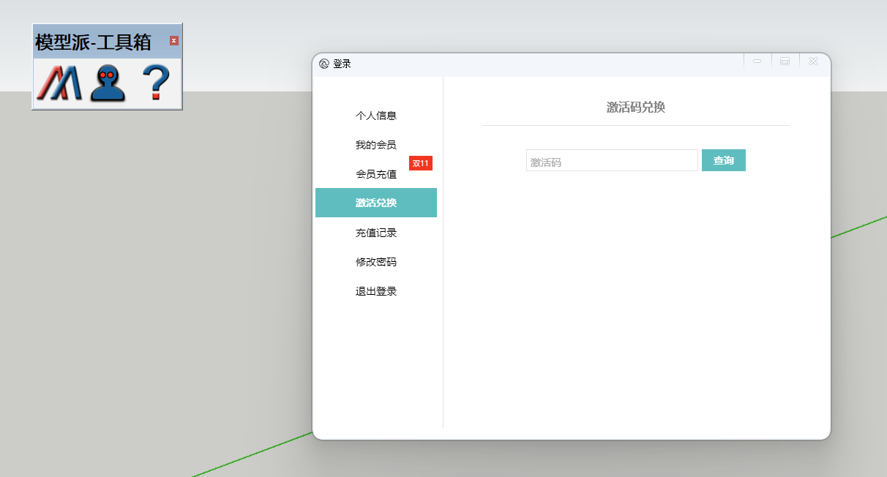Maximize the 登录 dialog window
Screen dimensions: 887x477
pyautogui.click(x=785, y=61)
